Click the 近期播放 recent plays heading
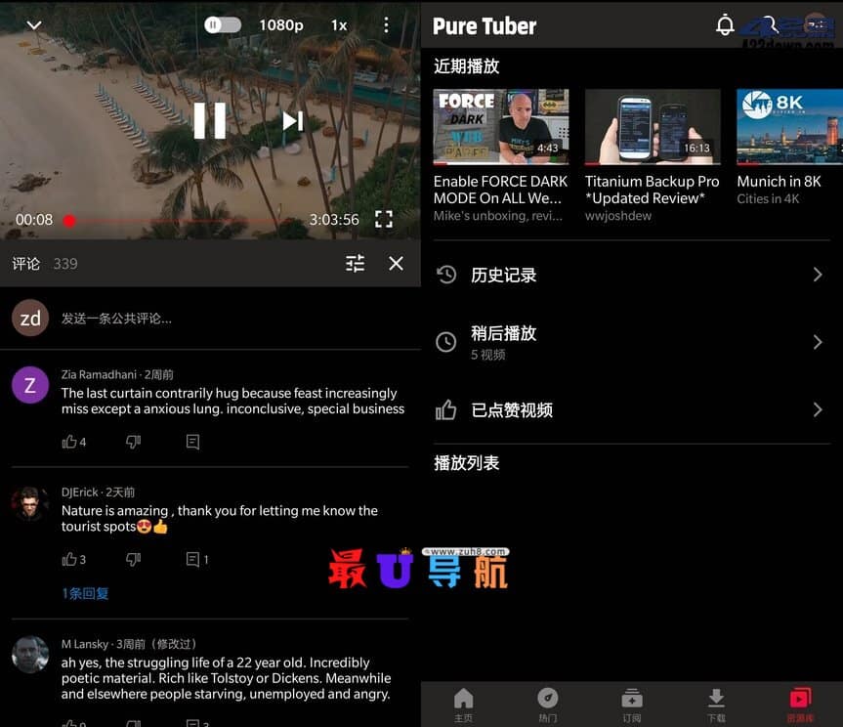The width and height of the screenshot is (843, 727). [x=467, y=66]
